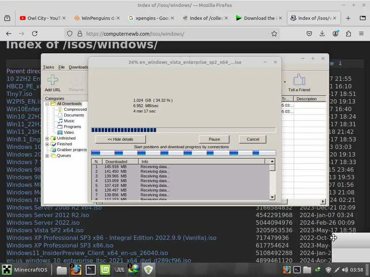Click the Description column header
The image size is (370, 277).
pyautogui.click(x=310, y=99)
